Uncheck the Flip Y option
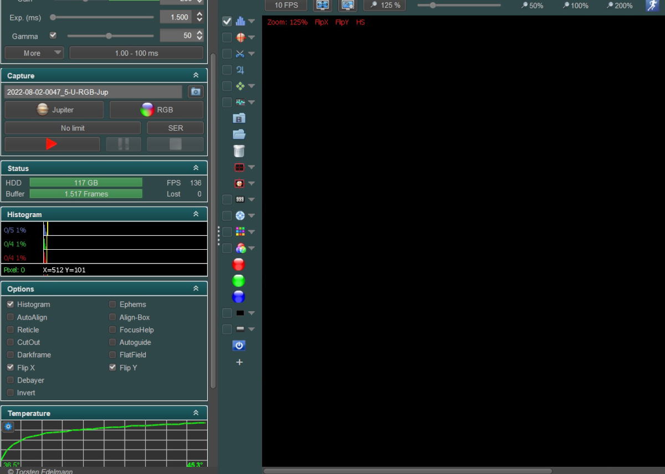 click(x=113, y=367)
